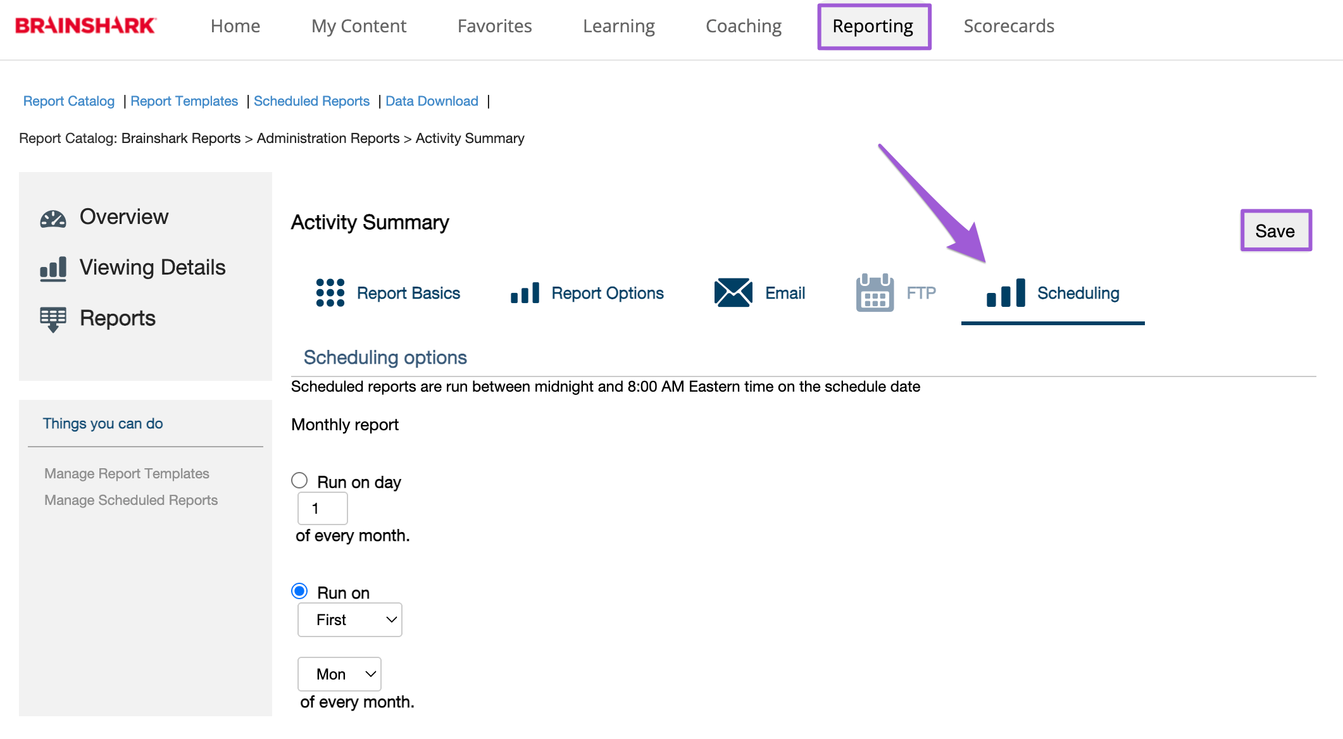Open the Coaching menu item
Viewport: 1343px width, 739px height.
click(x=744, y=26)
